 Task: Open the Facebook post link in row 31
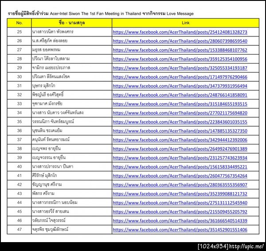180,86
